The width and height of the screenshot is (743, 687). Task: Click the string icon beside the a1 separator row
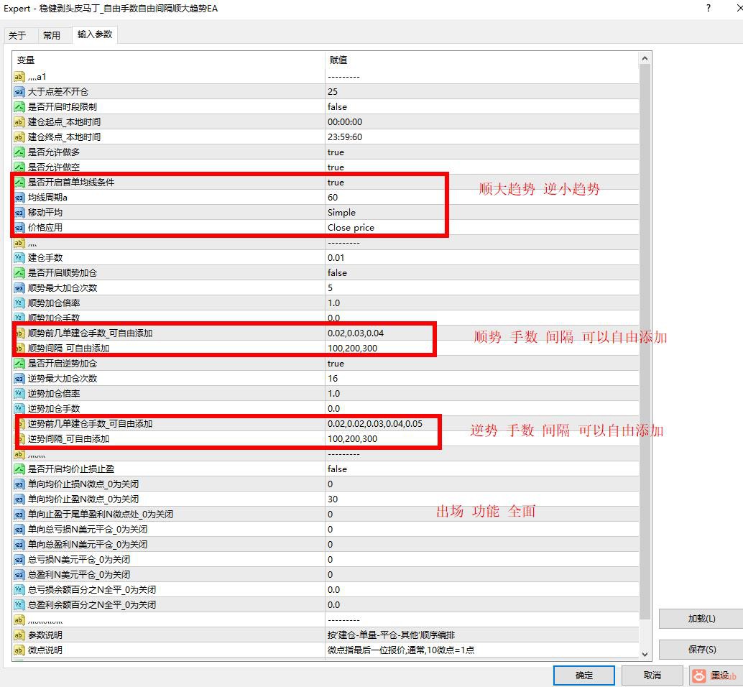19,77
